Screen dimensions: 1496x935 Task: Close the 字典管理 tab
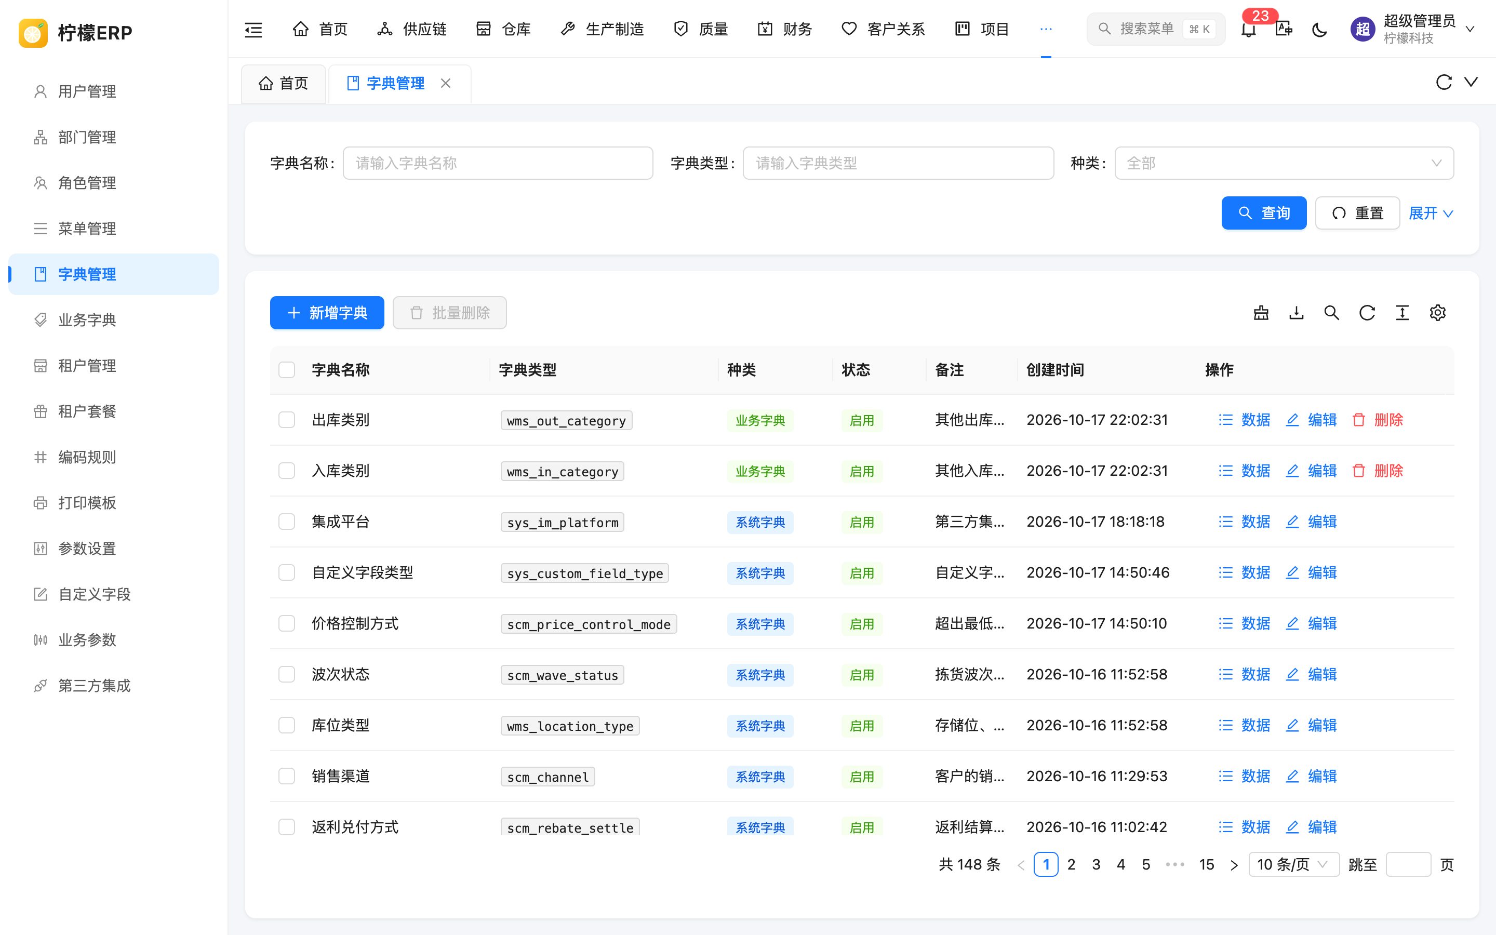[446, 83]
